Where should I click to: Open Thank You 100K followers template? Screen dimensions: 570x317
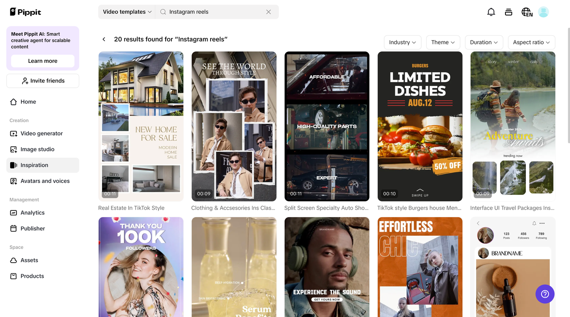point(141,267)
